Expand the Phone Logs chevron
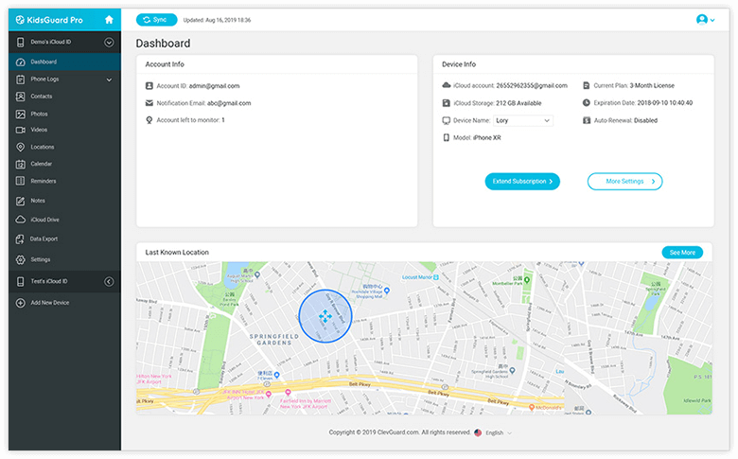The width and height of the screenshot is (738, 459). click(109, 79)
